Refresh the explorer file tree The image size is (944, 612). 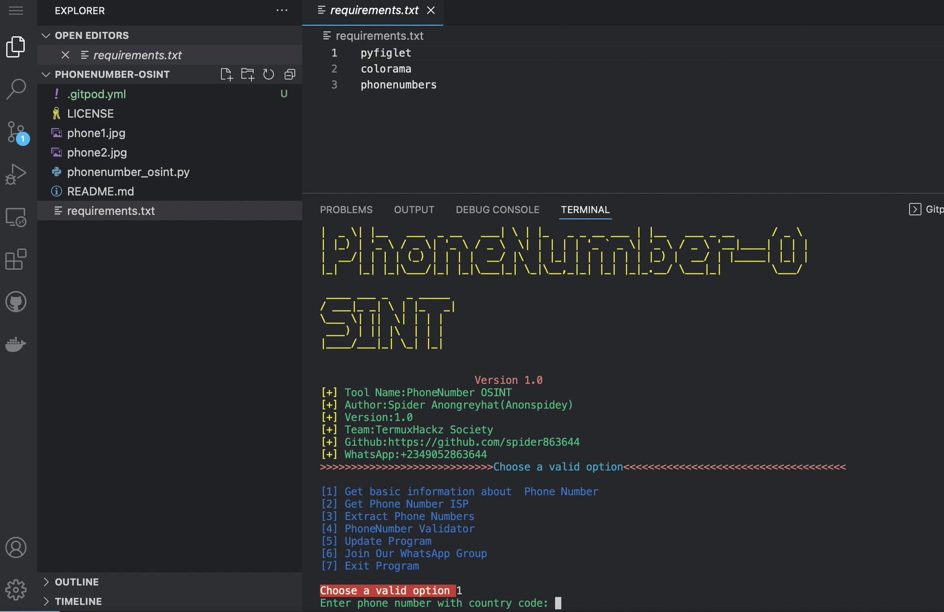269,74
